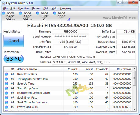Image resolution: width=140 pixels, height=115 pixels.
Task: Click the Power On Hours value 542 hours
Action: 126,52
